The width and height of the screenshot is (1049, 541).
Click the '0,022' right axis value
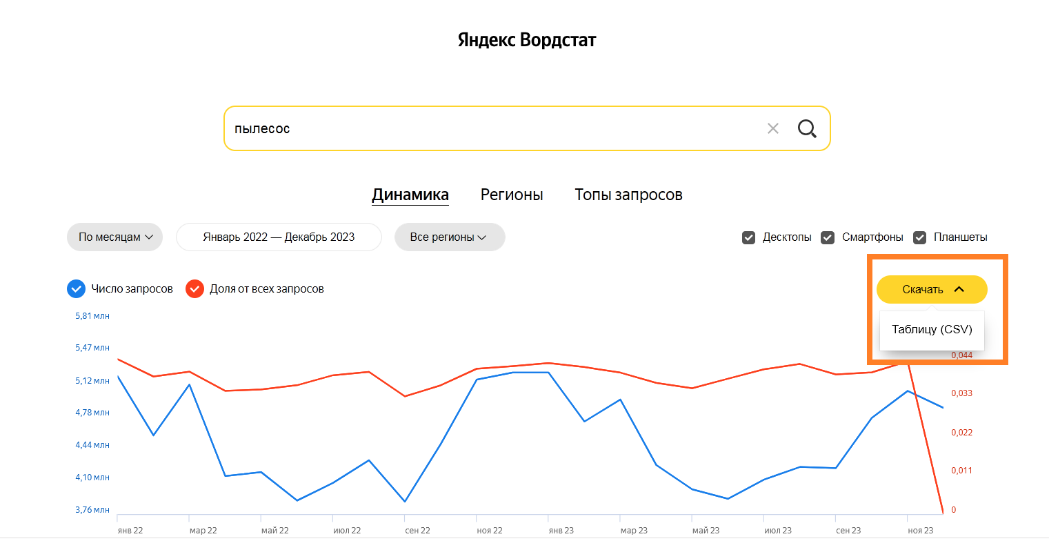tap(962, 433)
